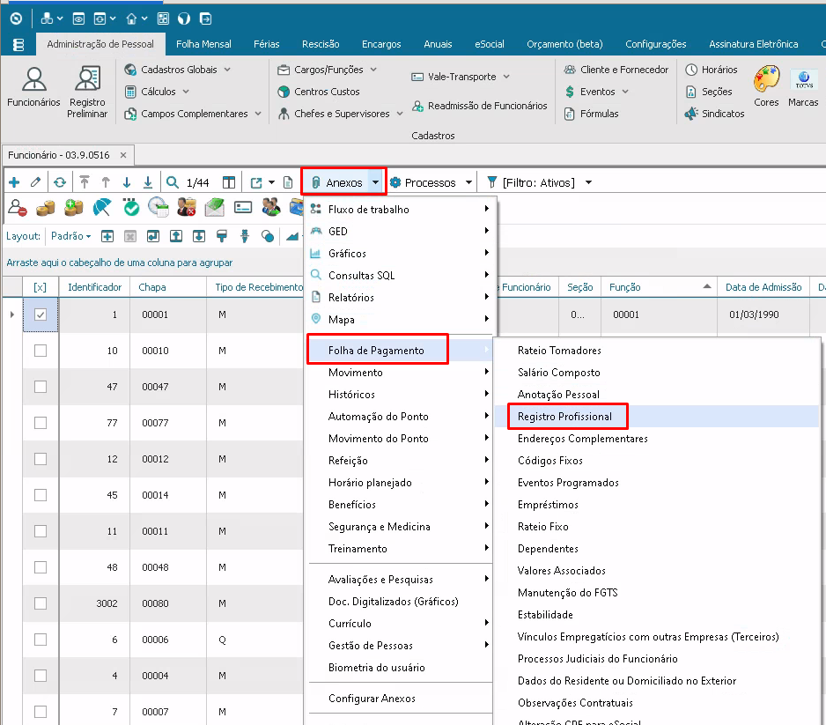Click the add layout icon next to Padrão
826x725 pixels.
pyautogui.click(x=107, y=236)
